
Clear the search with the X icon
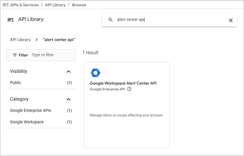tap(230, 20)
